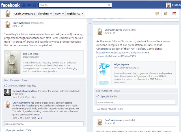Click the Craft Aotearoa page avatar beside Timeline

pos(8,14)
